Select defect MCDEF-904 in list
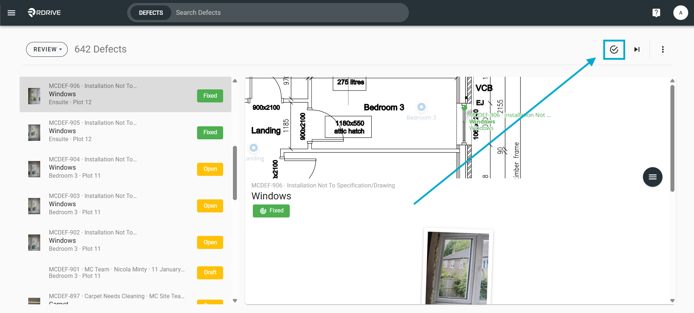Image resolution: width=694 pixels, height=313 pixels. pos(125,168)
